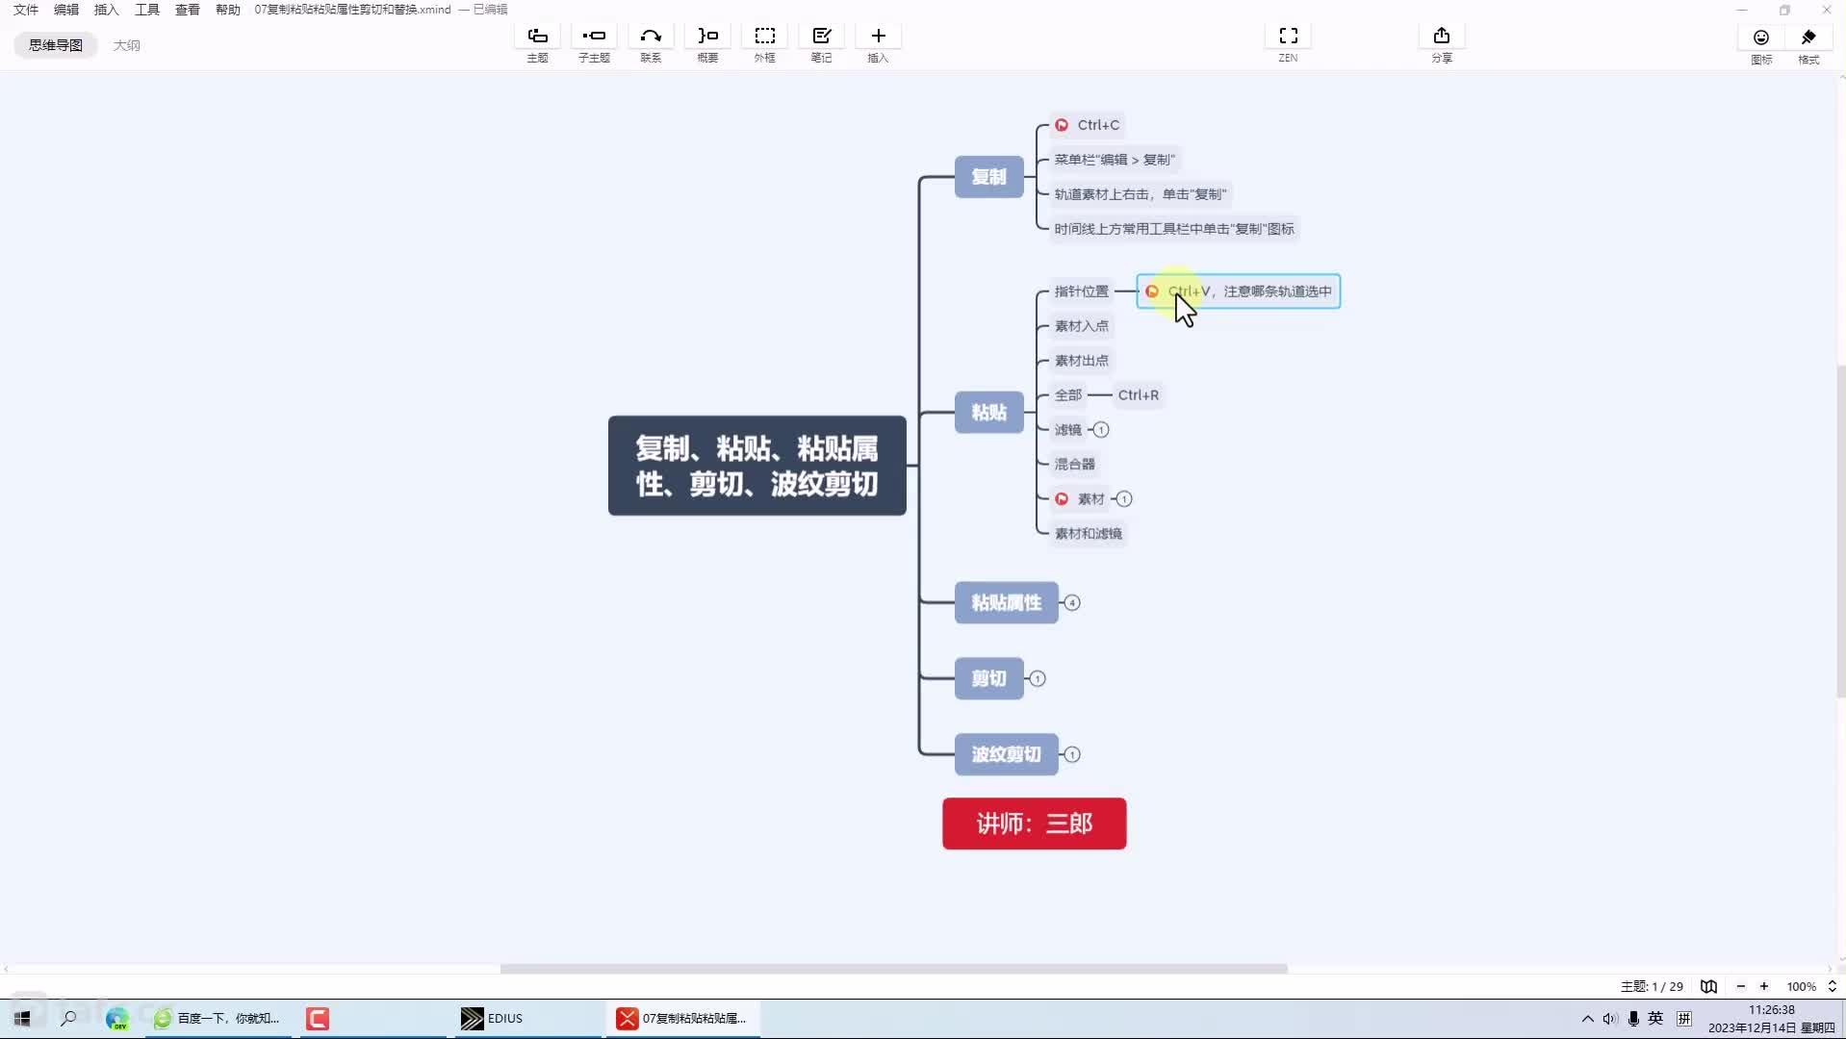Image resolution: width=1846 pixels, height=1039 pixels.
Task: Enter ZEN mode
Action: point(1288,37)
